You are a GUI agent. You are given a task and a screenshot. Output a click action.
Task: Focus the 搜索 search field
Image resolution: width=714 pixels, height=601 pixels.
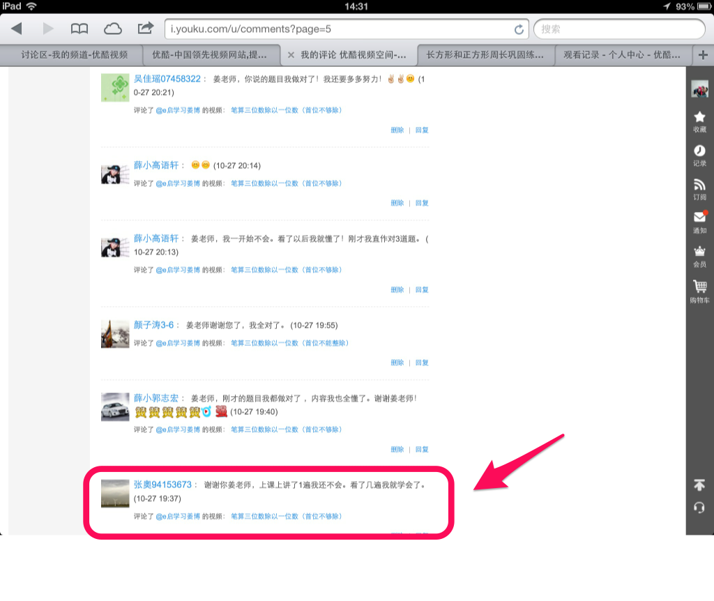pos(619,29)
